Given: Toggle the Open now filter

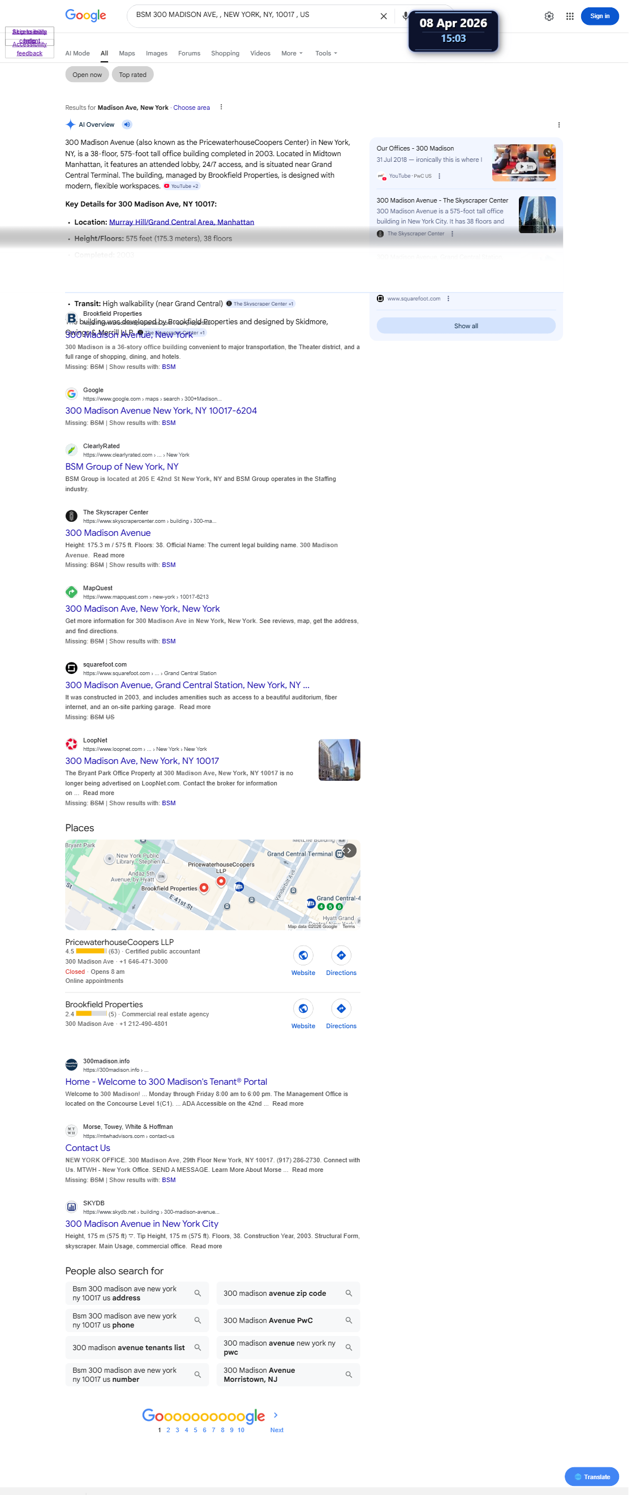Looking at the screenshot, I should tap(87, 75).
